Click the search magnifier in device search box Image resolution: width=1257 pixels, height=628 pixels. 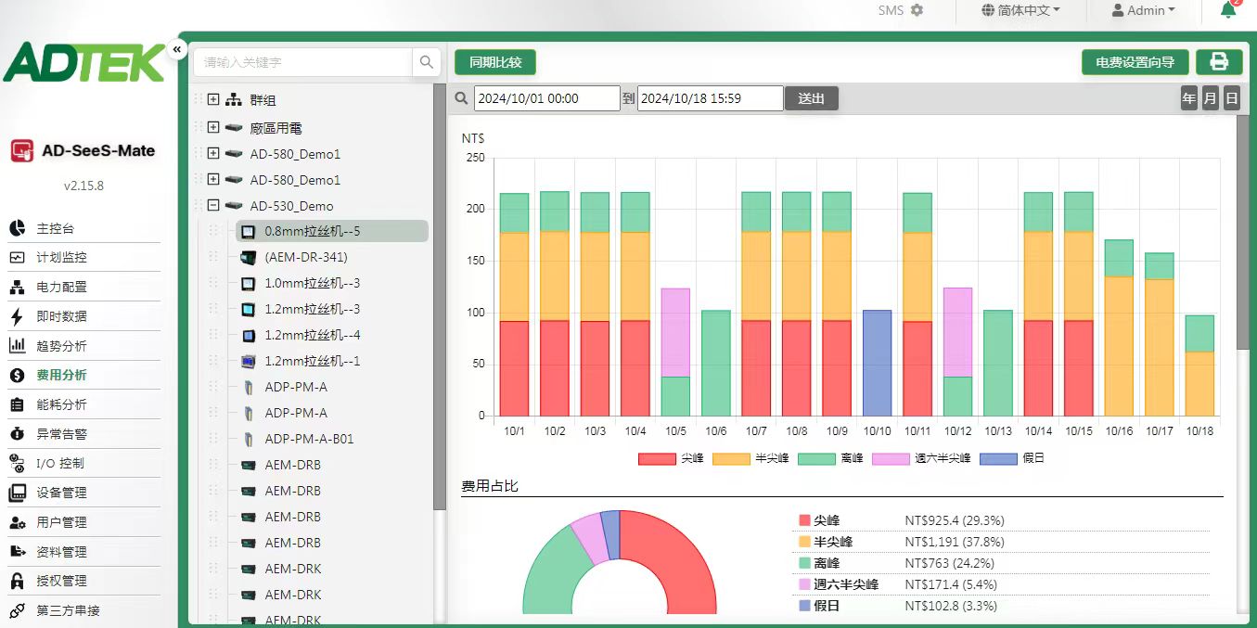click(427, 62)
